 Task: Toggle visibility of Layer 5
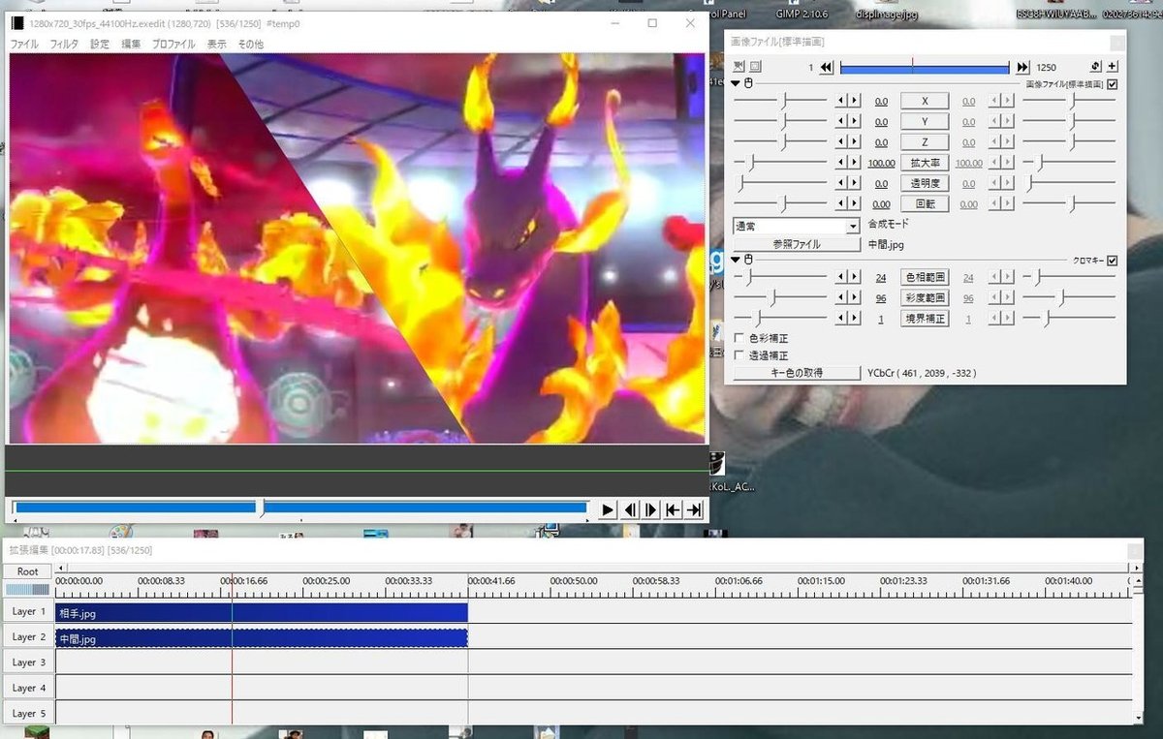(28, 713)
